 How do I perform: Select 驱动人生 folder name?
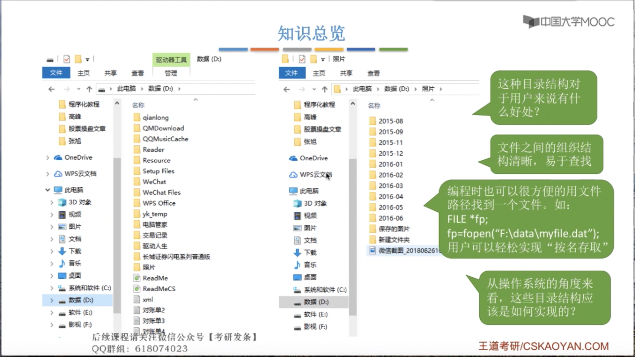155,246
